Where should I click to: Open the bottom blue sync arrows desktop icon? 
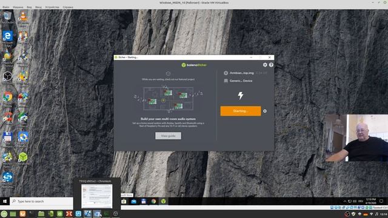click(x=7, y=177)
